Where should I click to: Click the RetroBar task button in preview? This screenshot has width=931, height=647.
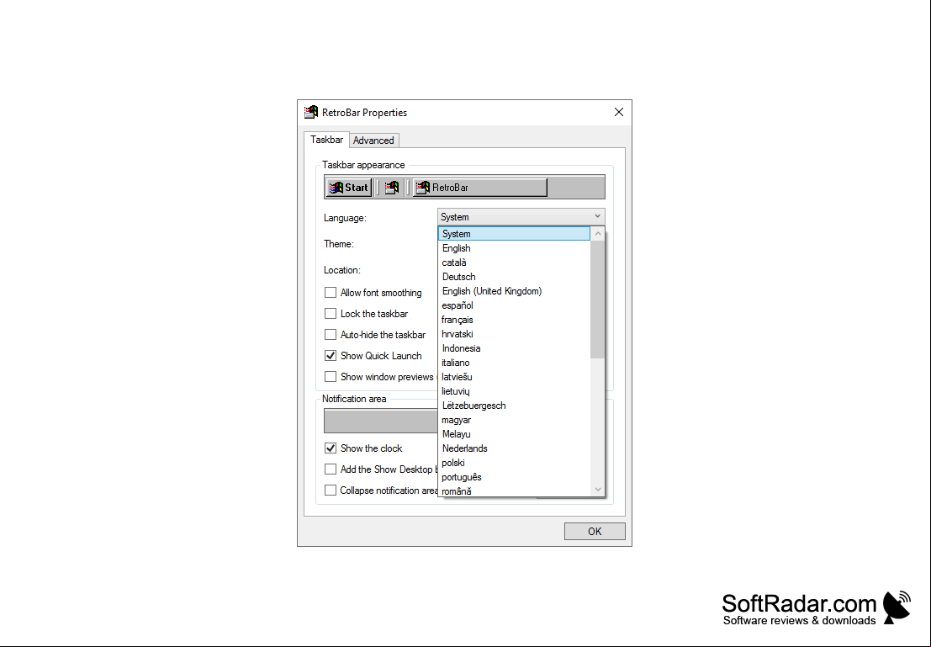pyautogui.click(x=479, y=188)
